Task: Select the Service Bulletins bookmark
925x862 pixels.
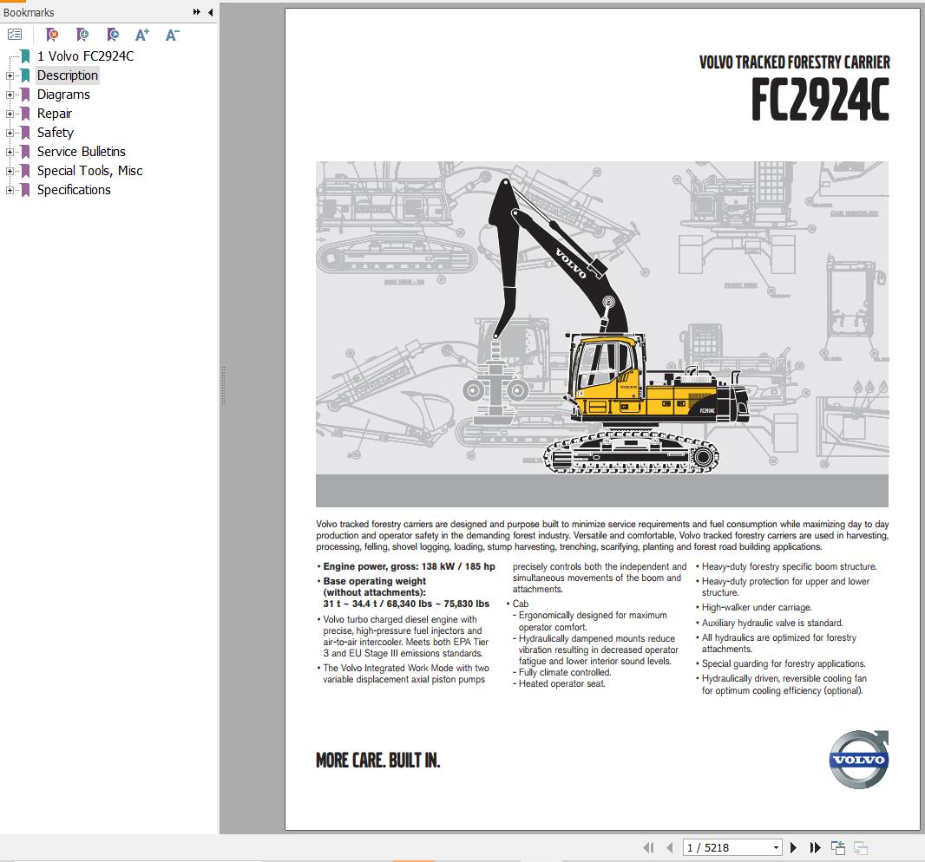Action: (82, 152)
